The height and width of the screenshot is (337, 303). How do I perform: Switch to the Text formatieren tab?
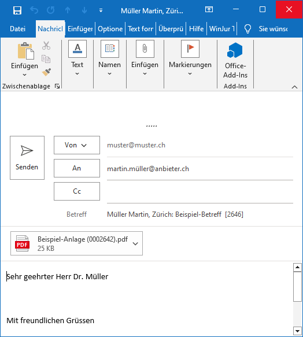[x=141, y=29]
